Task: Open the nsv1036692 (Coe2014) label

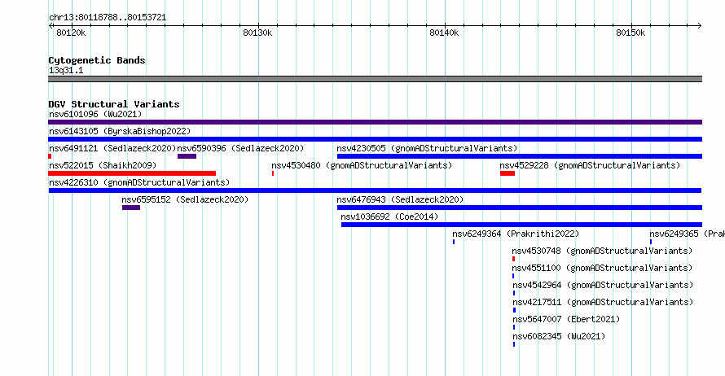Action: pos(389,216)
